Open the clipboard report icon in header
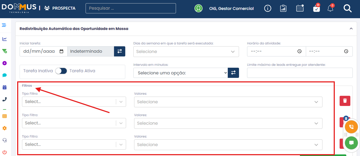The image size is (360, 156). click(x=283, y=9)
